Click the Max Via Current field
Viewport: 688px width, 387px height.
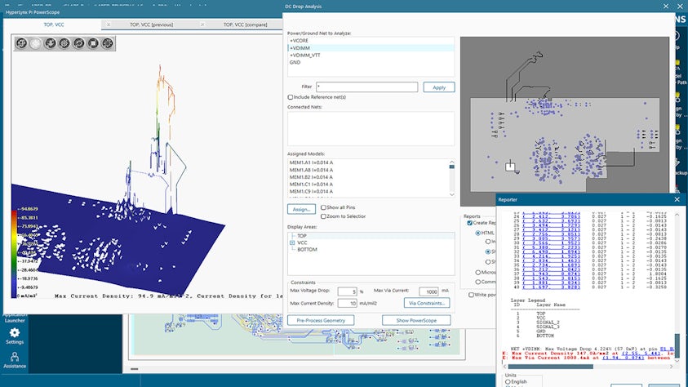click(428, 291)
